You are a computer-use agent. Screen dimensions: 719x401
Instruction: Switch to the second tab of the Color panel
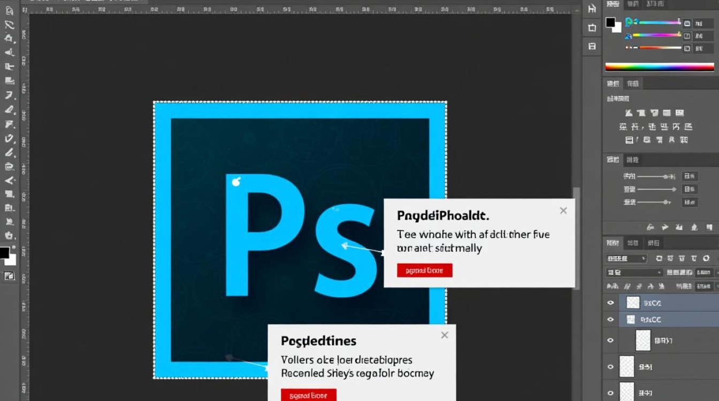coord(633,4)
